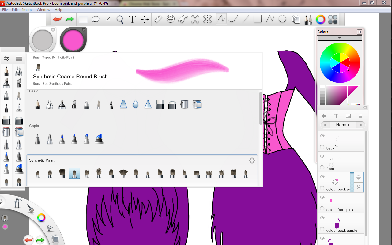
Task: Switch to previous blend mode with left arrow
Action: point(325,125)
